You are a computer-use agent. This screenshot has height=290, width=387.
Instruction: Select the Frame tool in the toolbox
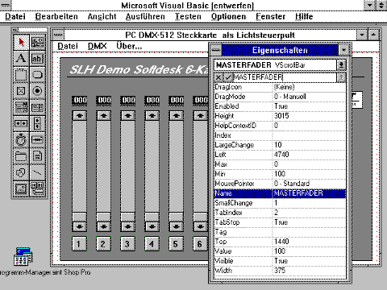21,74
